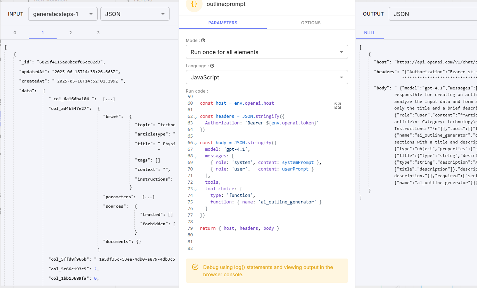Switch to the OPTIONS tab
This screenshot has height=288, width=477.
[311, 23]
